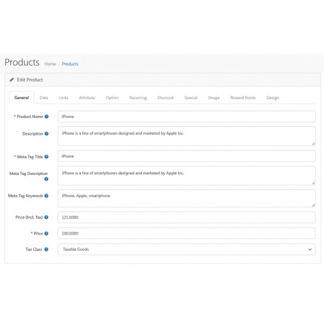Image resolution: width=324 pixels, height=324 pixels.
Task: Click help icon beside Description label
Action: (47, 133)
